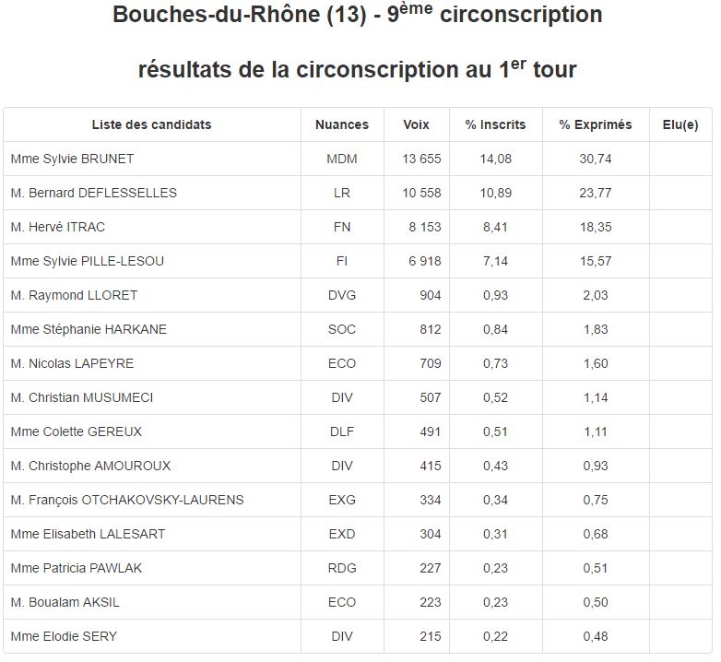This screenshot has height=662, width=721.
Task: Click the 'Nuances' column header
Action: coord(341,124)
